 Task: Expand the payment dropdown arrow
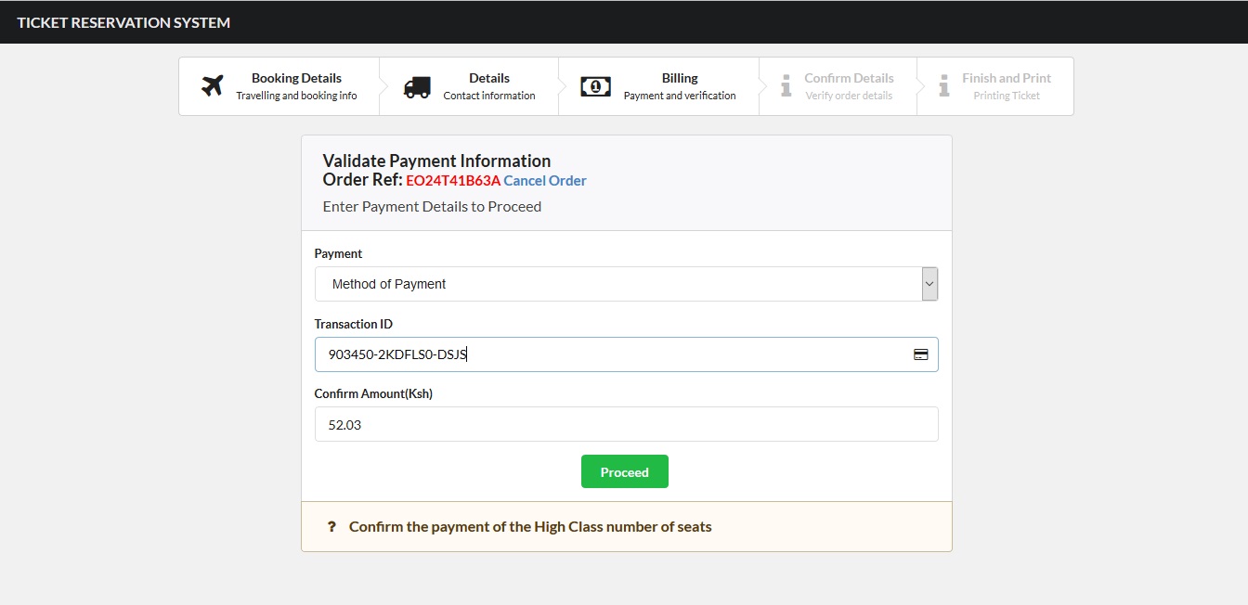tap(929, 284)
